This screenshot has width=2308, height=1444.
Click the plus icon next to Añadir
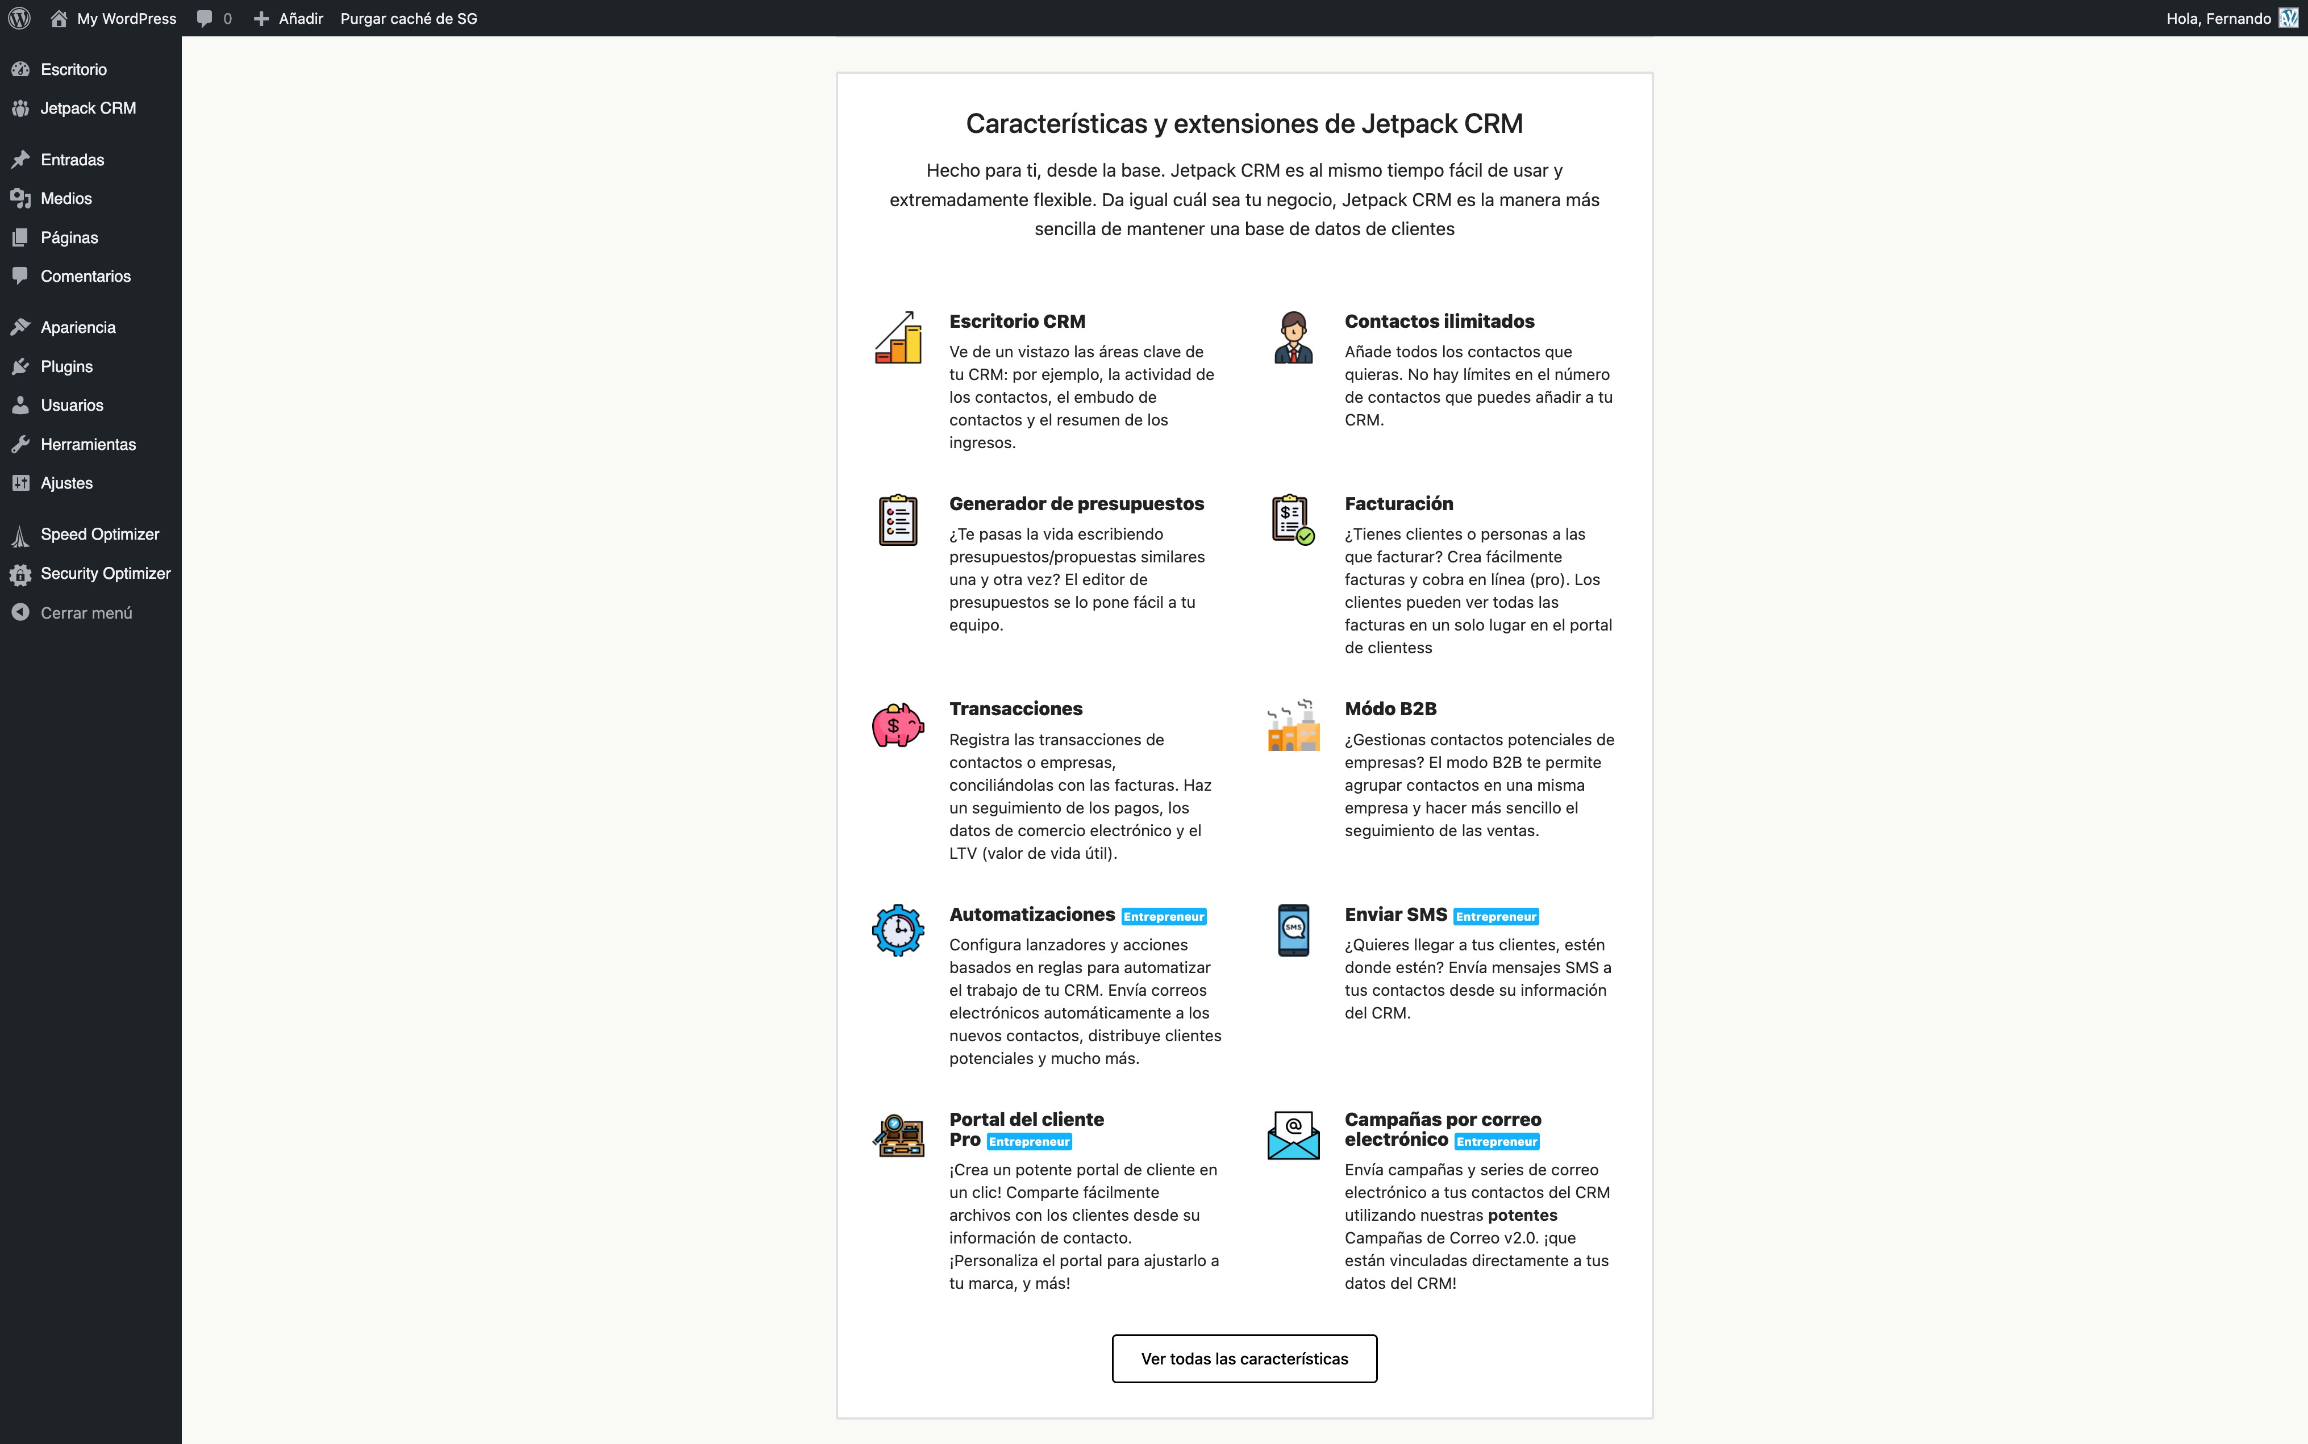261,18
